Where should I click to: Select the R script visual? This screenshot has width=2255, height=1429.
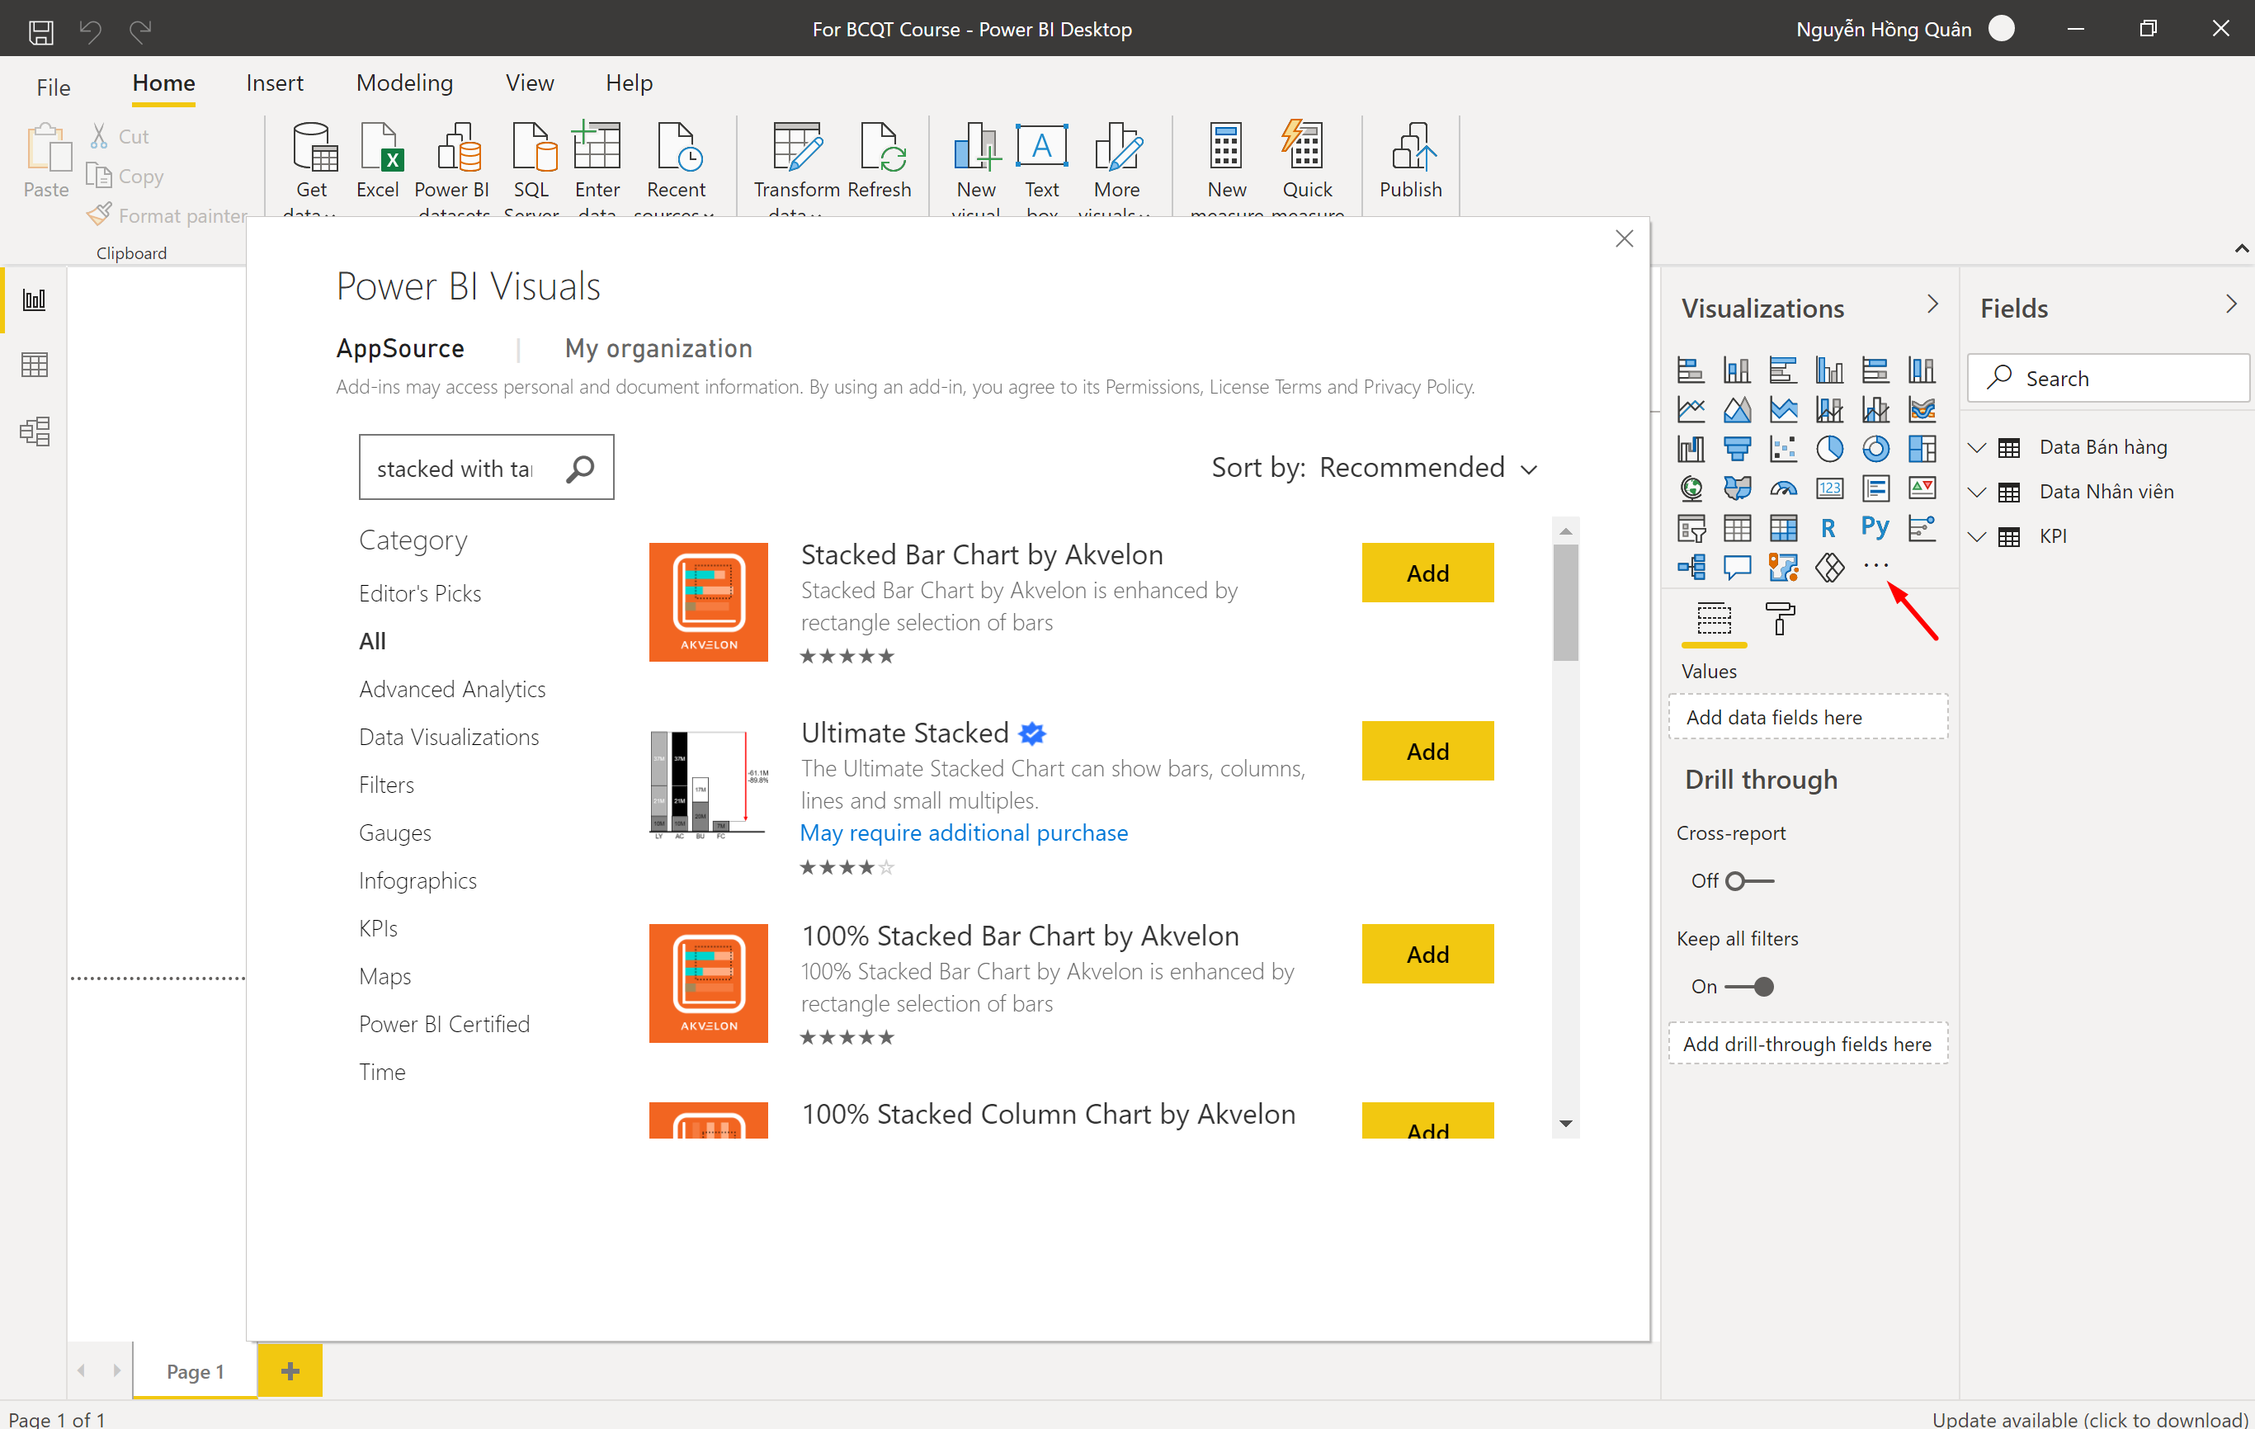(1829, 528)
